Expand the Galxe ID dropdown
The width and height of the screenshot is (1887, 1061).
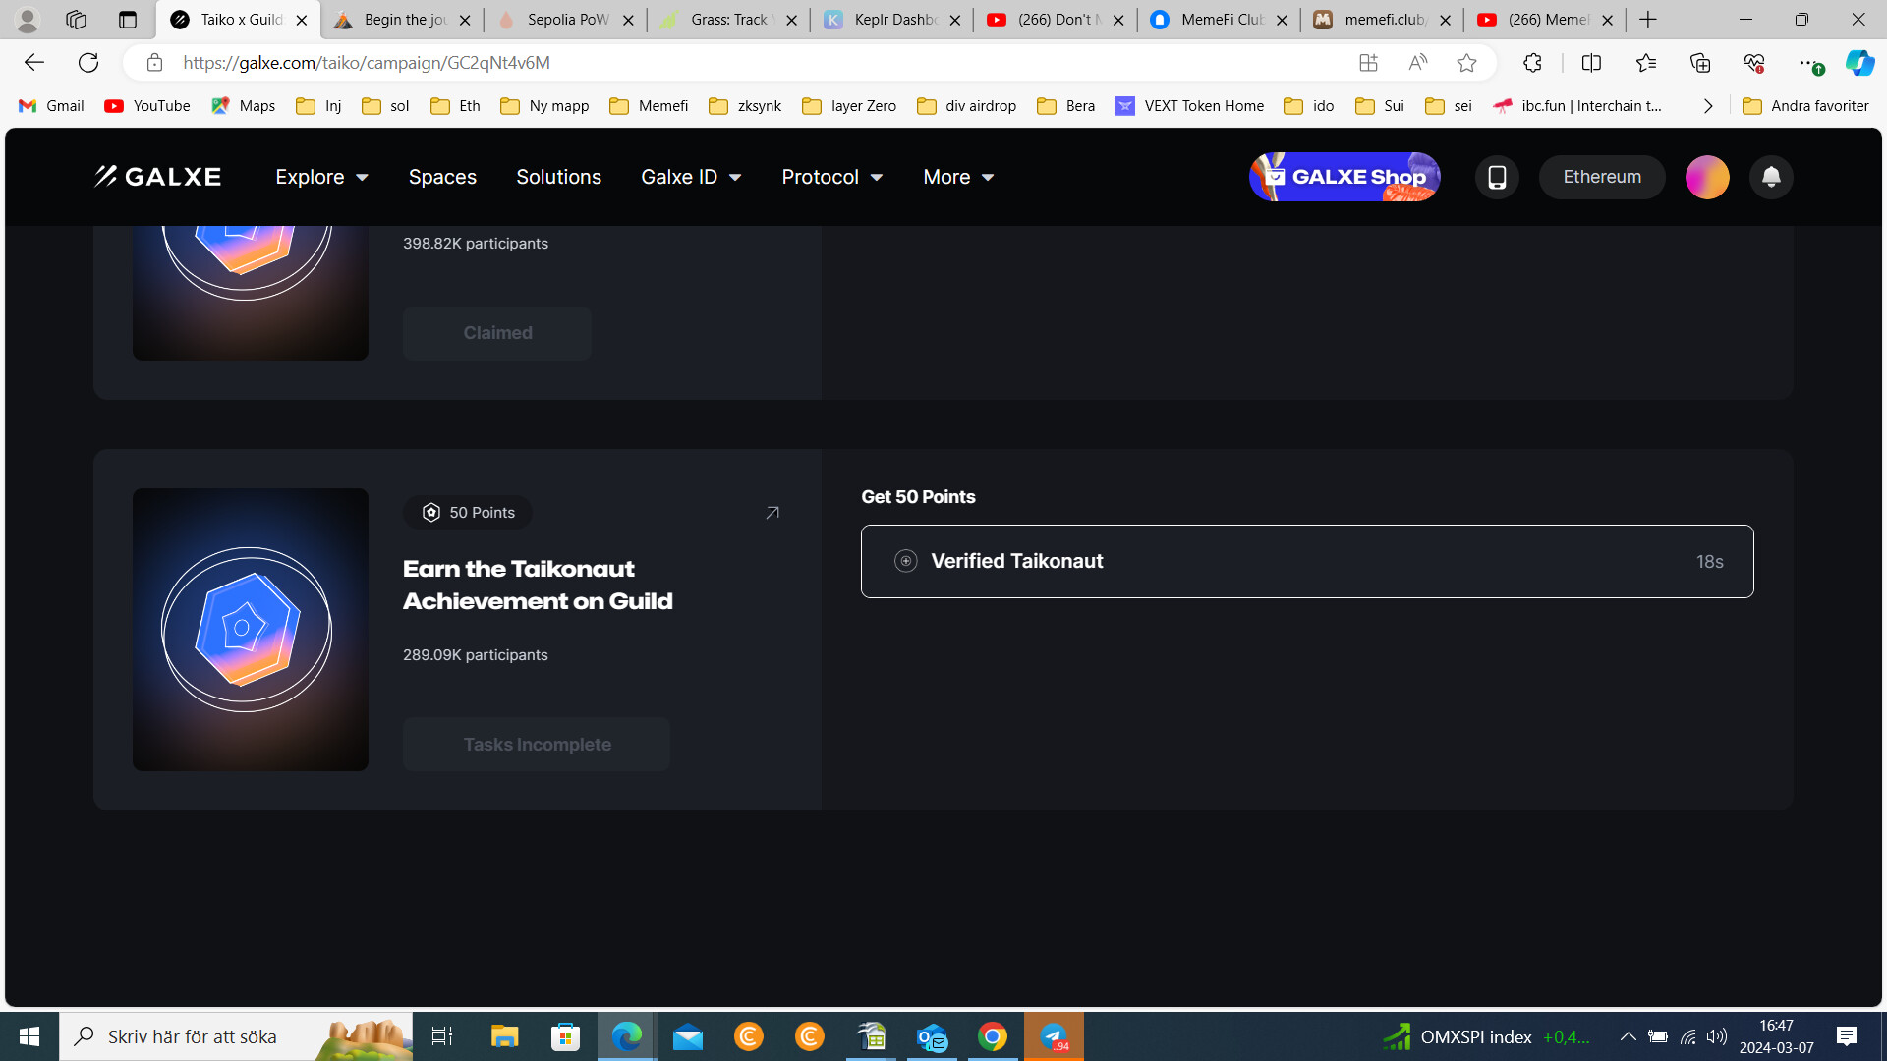click(691, 177)
